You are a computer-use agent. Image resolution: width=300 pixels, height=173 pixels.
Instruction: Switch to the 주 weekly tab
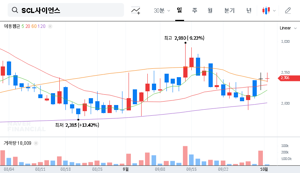click(194, 10)
